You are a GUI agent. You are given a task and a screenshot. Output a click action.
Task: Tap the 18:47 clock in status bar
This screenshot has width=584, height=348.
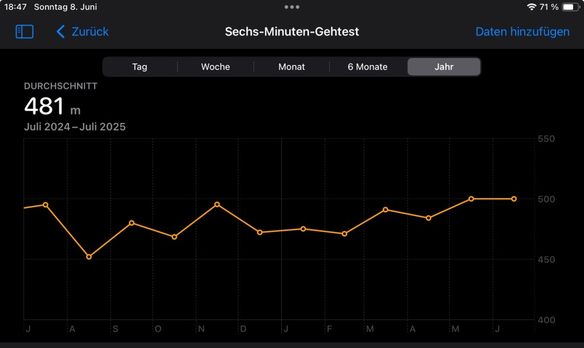point(15,7)
